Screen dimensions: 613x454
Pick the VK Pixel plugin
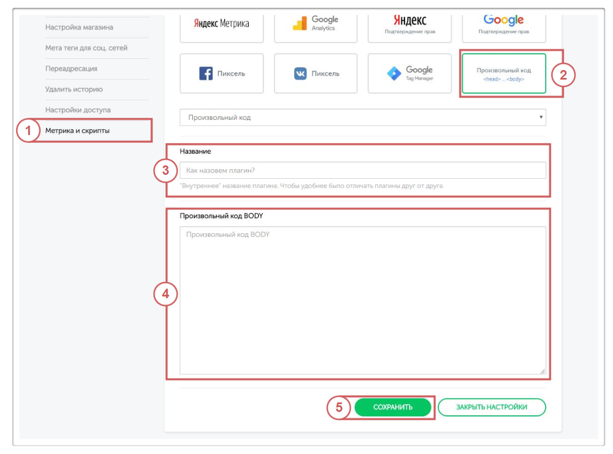tap(315, 73)
